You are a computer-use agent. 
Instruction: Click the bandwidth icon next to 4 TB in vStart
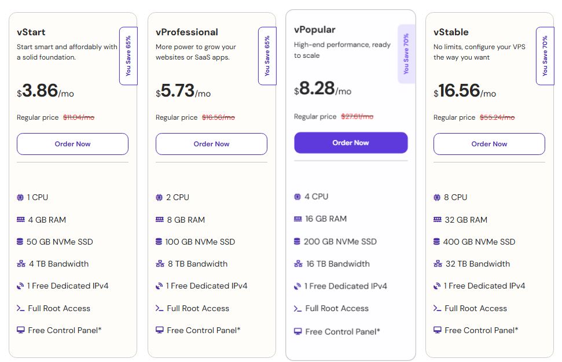pos(21,264)
